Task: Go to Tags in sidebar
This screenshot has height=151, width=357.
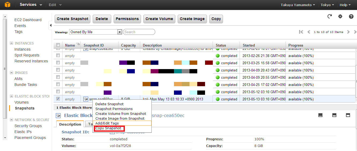Action: [18, 32]
